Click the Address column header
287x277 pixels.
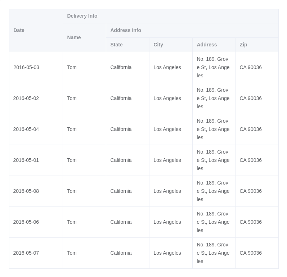pyautogui.click(x=214, y=45)
